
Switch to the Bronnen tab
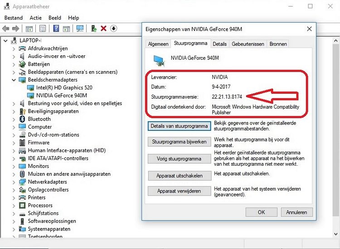point(278,44)
